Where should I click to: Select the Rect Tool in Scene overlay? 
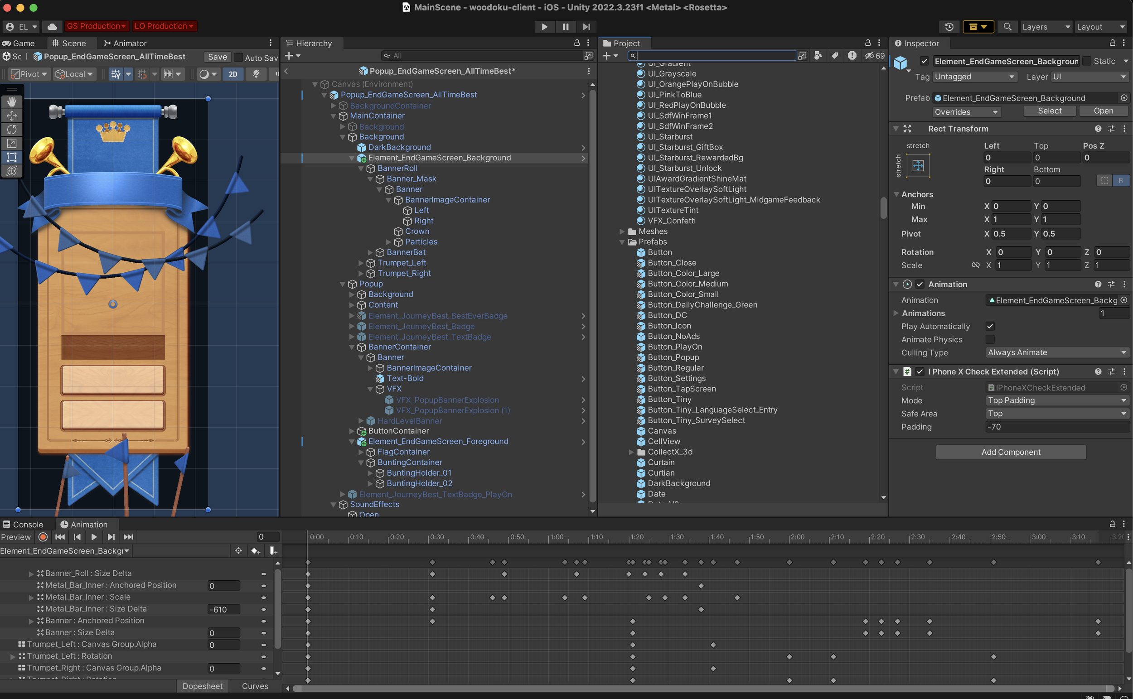(12, 157)
